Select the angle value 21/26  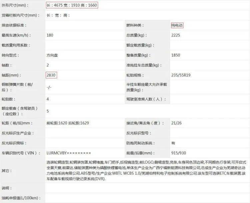[176, 123]
